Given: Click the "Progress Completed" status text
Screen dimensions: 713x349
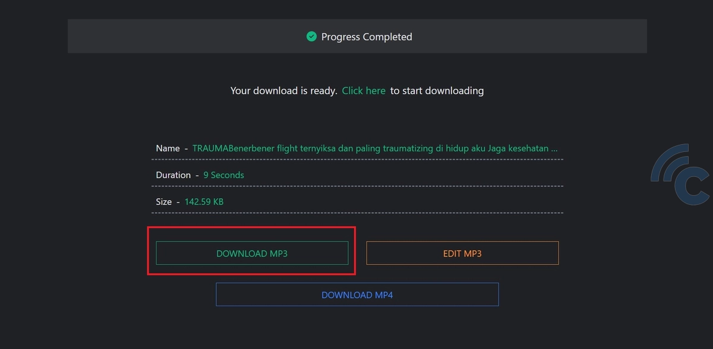Looking at the screenshot, I should click(x=367, y=37).
